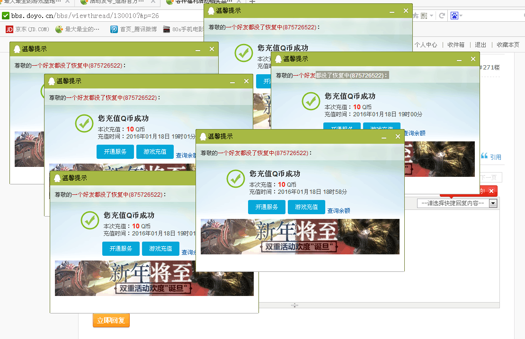Open 查询余额 link of the 19时00分 popup

pyautogui.click(x=415, y=133)
